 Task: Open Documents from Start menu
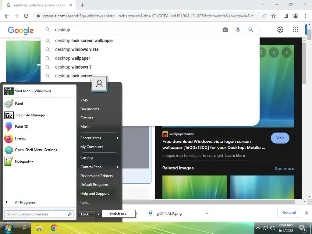tap(90, 109)
